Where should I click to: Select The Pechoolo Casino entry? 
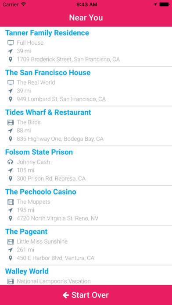coord(86,206)
